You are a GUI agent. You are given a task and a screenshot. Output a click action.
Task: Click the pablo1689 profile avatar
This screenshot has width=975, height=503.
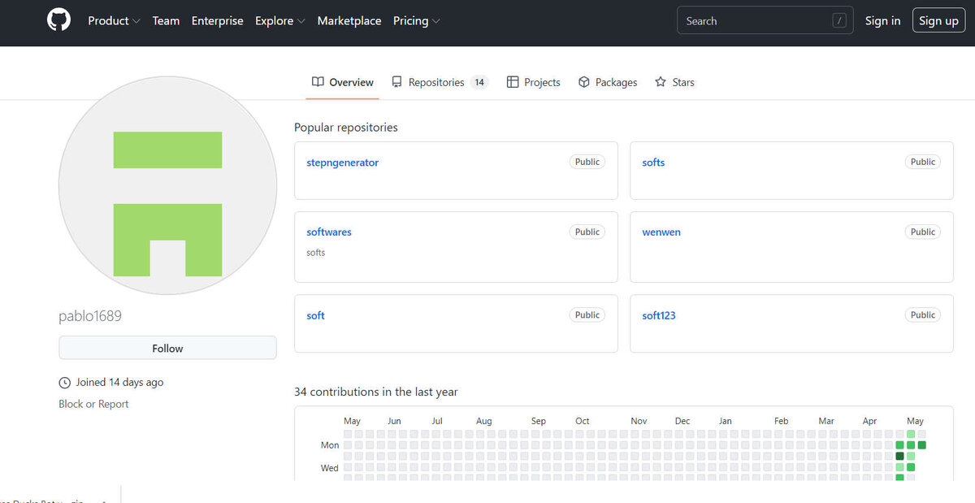coord(167,185)
